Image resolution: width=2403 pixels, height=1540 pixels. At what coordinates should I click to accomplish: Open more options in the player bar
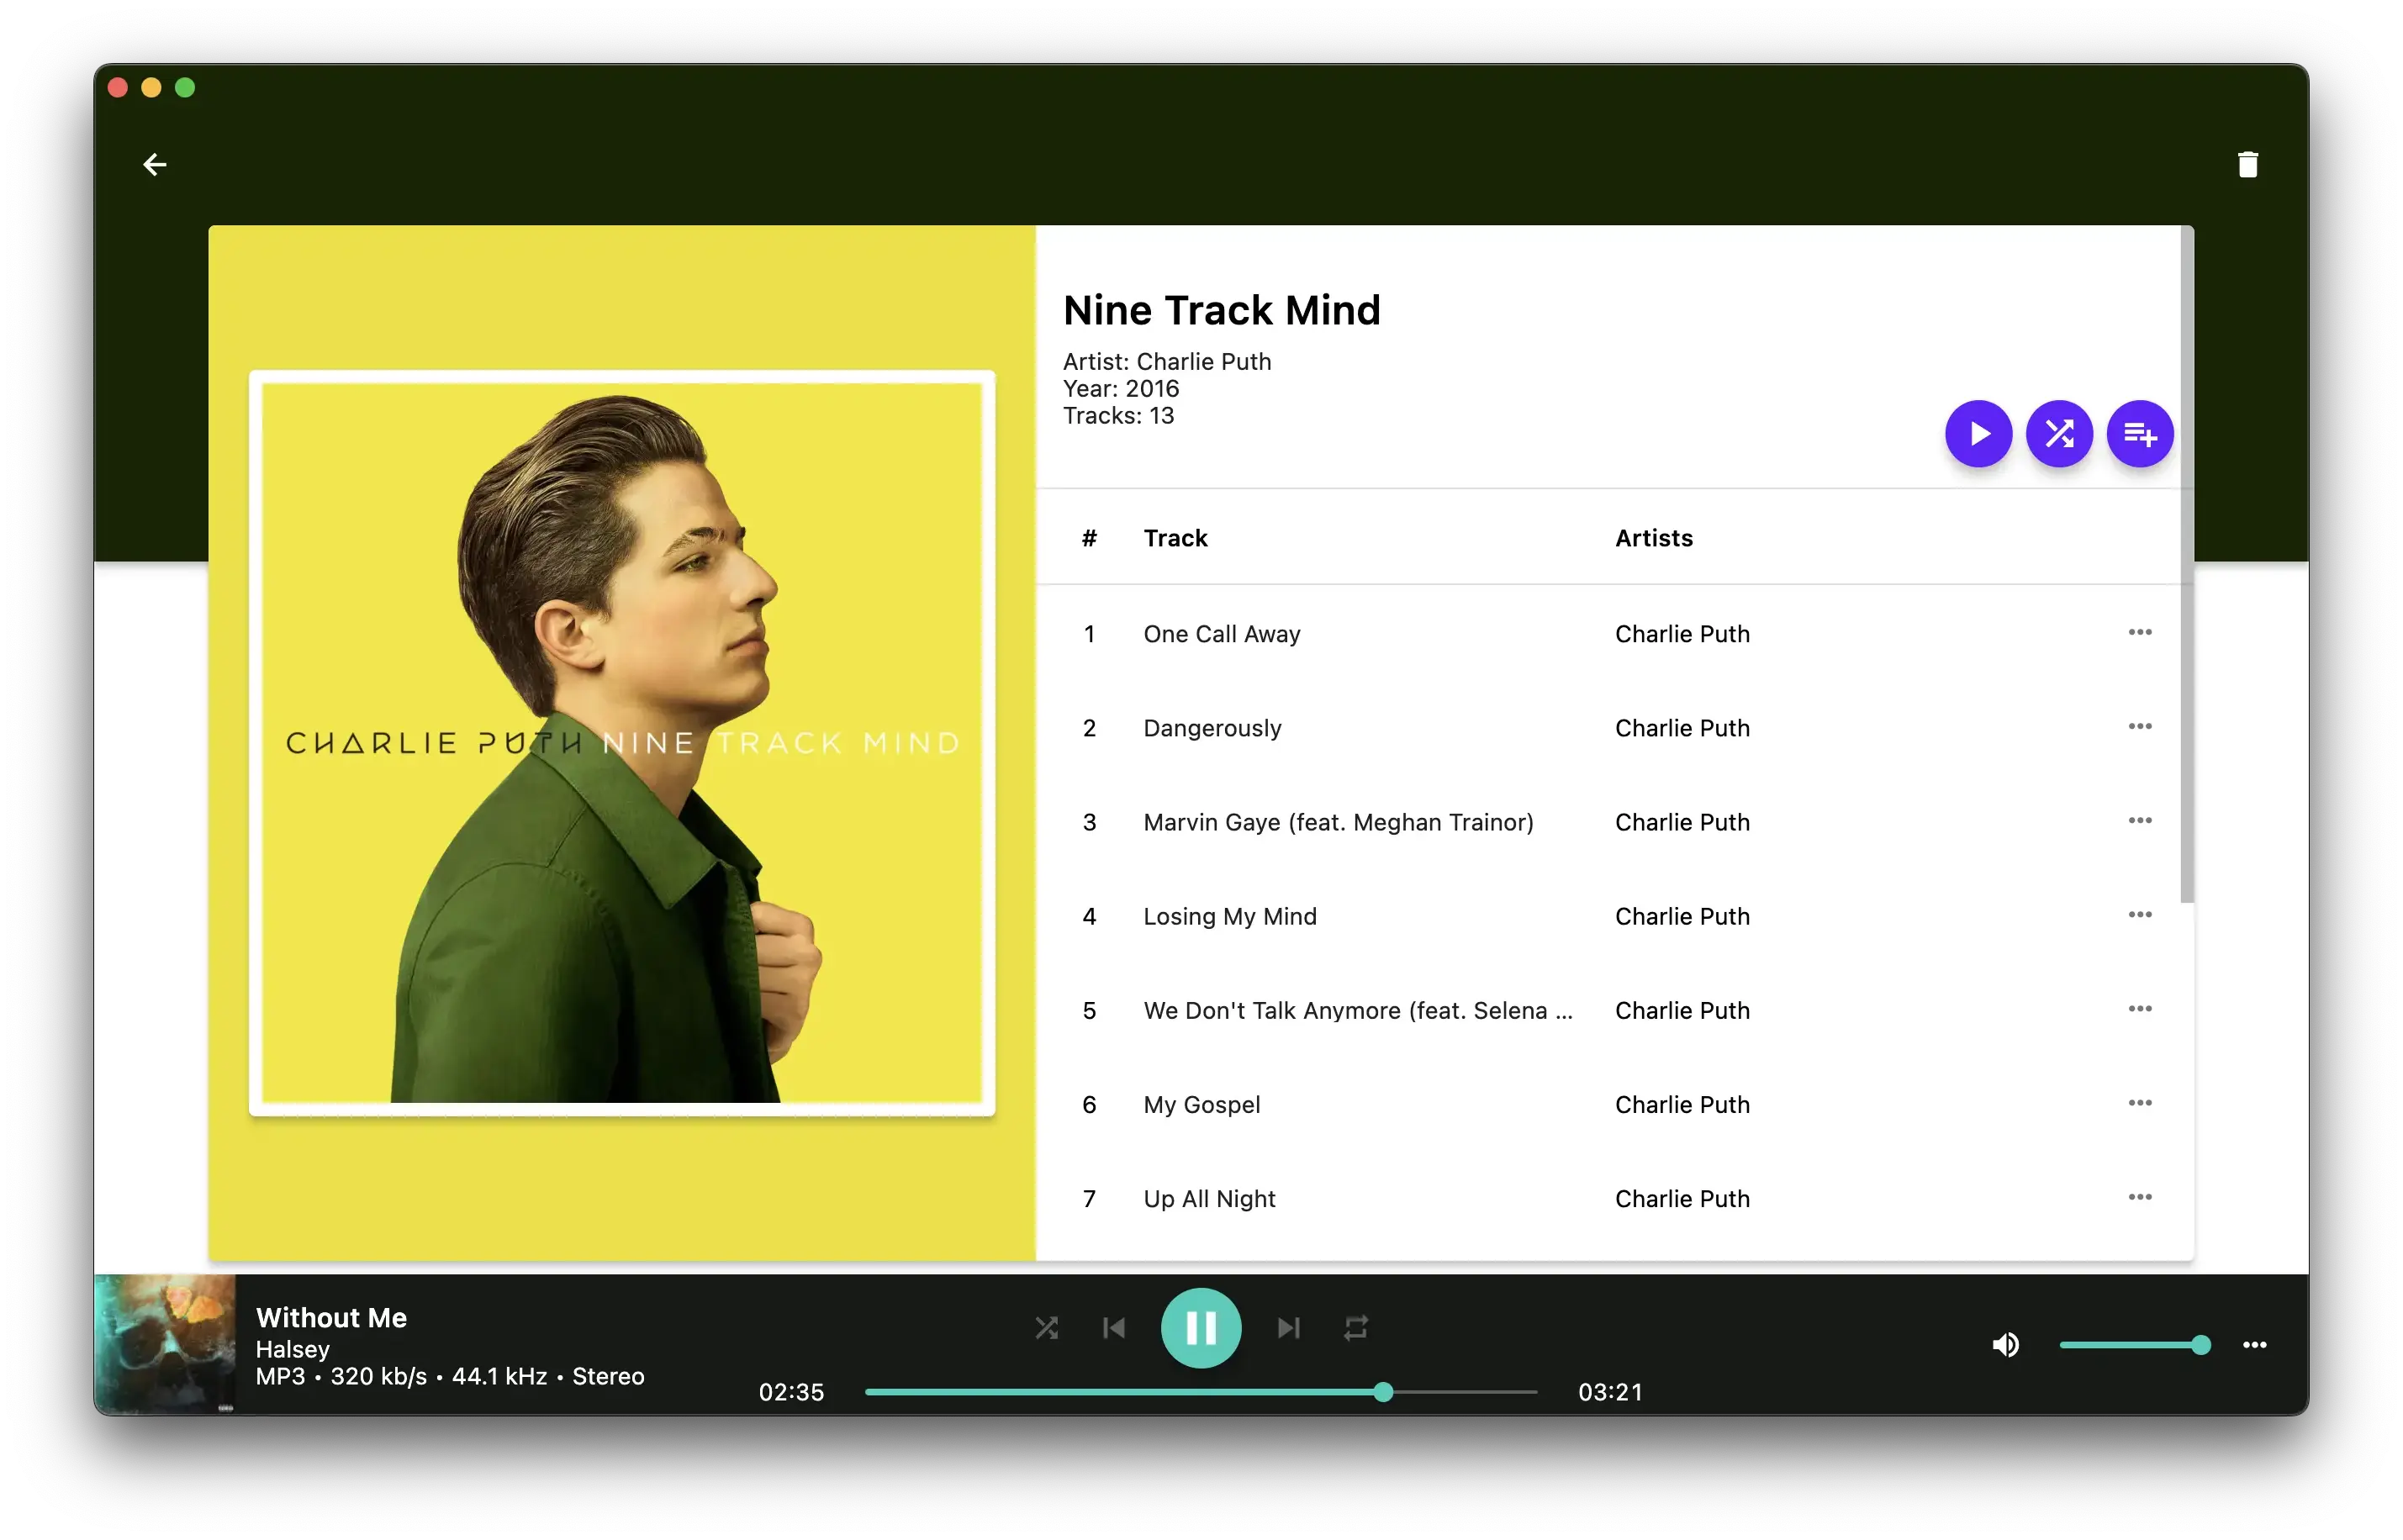(x=2254, y=1345)
